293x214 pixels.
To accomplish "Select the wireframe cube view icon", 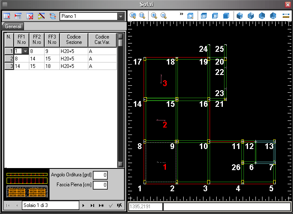I will point(203,16).
